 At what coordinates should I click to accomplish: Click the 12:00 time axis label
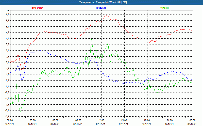pyautogui.click(x=101, y=120)
